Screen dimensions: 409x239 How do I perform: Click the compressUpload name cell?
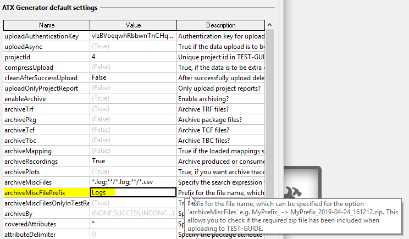tap(47, 67)
